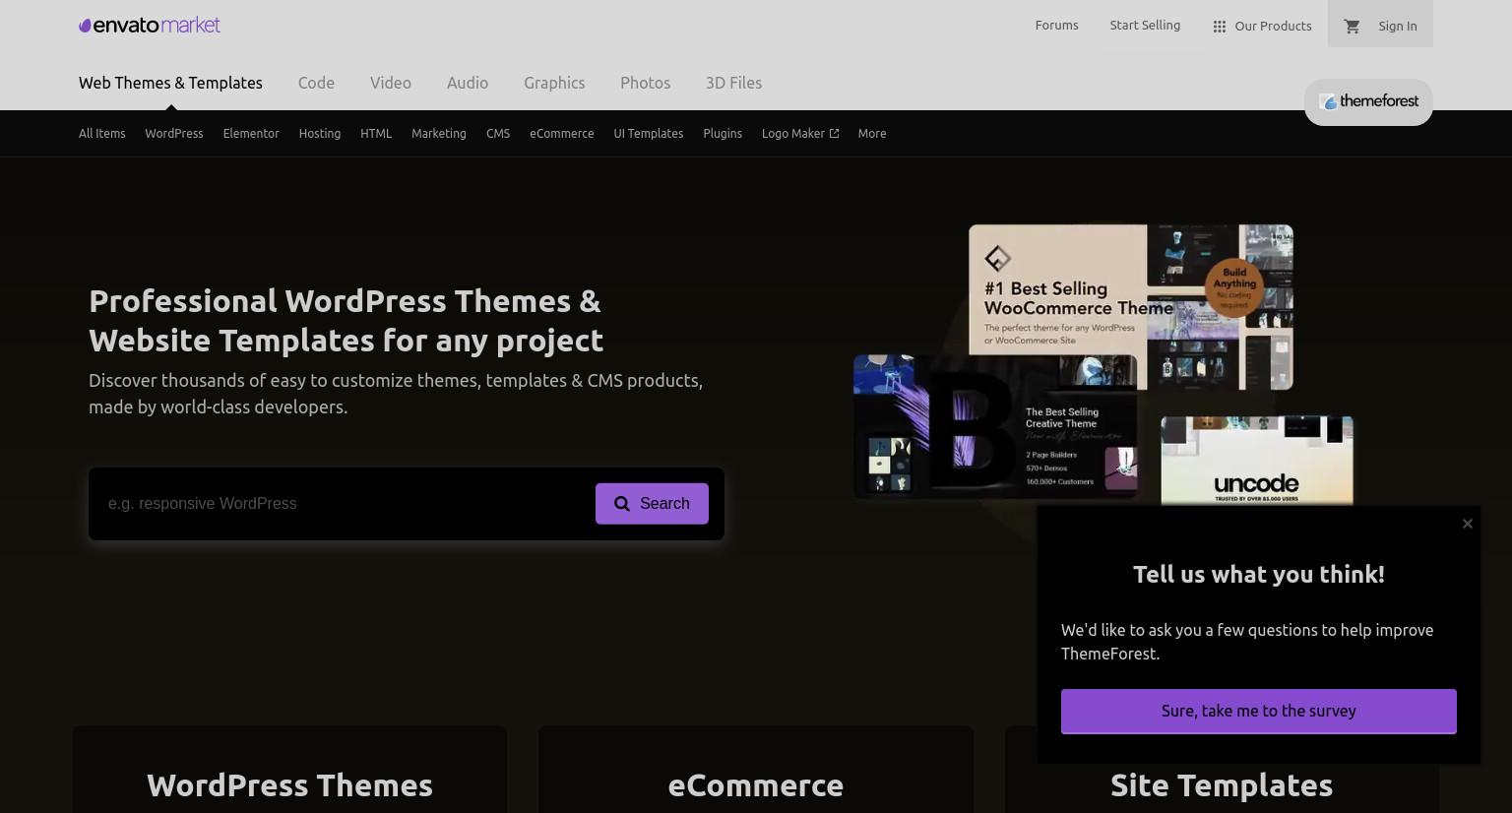Switch to the Code tab
Screen dimensions: 1512x813
pyautogui.click(x=316, y=83)
